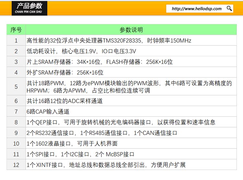The width and height of the screenshot is (243, 180).
Task: Click row number 12 cell
Action: (x=16, y=165)
